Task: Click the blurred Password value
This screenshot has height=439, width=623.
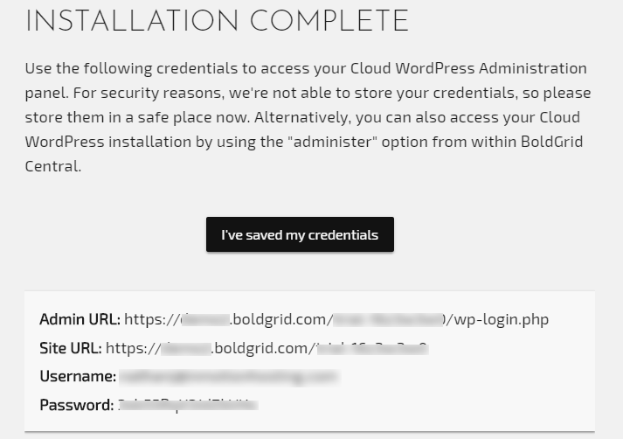Action: pyautogui.click(x=188, y=405)
